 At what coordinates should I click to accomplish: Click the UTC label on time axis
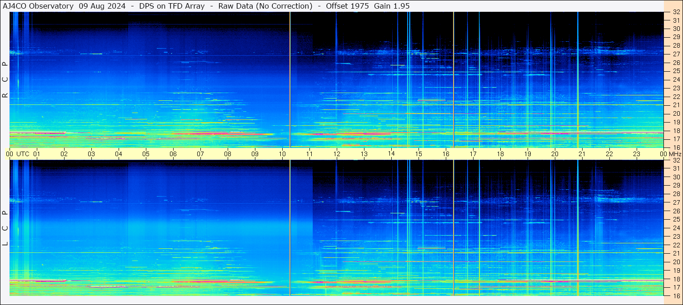(23, 154)
